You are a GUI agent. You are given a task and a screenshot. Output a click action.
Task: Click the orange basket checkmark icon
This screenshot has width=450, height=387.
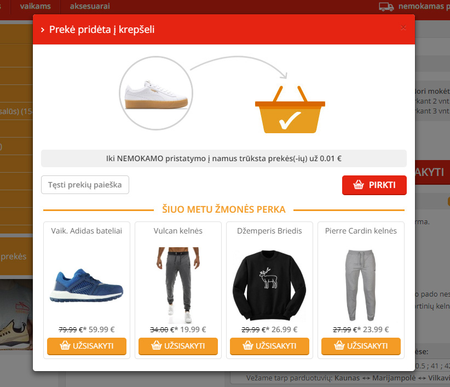290,110
